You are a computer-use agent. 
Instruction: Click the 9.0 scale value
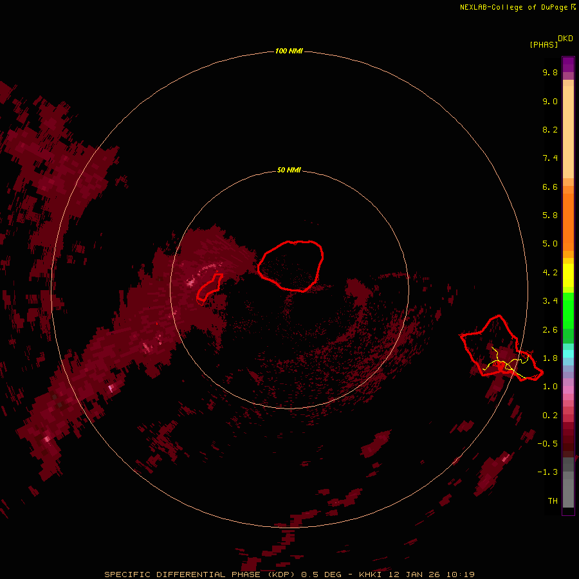[550, 101]
